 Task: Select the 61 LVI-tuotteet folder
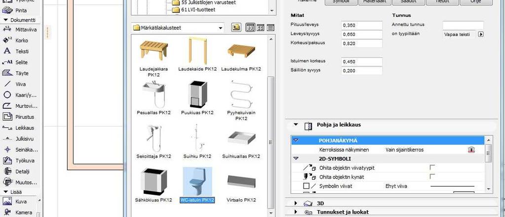click(x=194, y=10)
